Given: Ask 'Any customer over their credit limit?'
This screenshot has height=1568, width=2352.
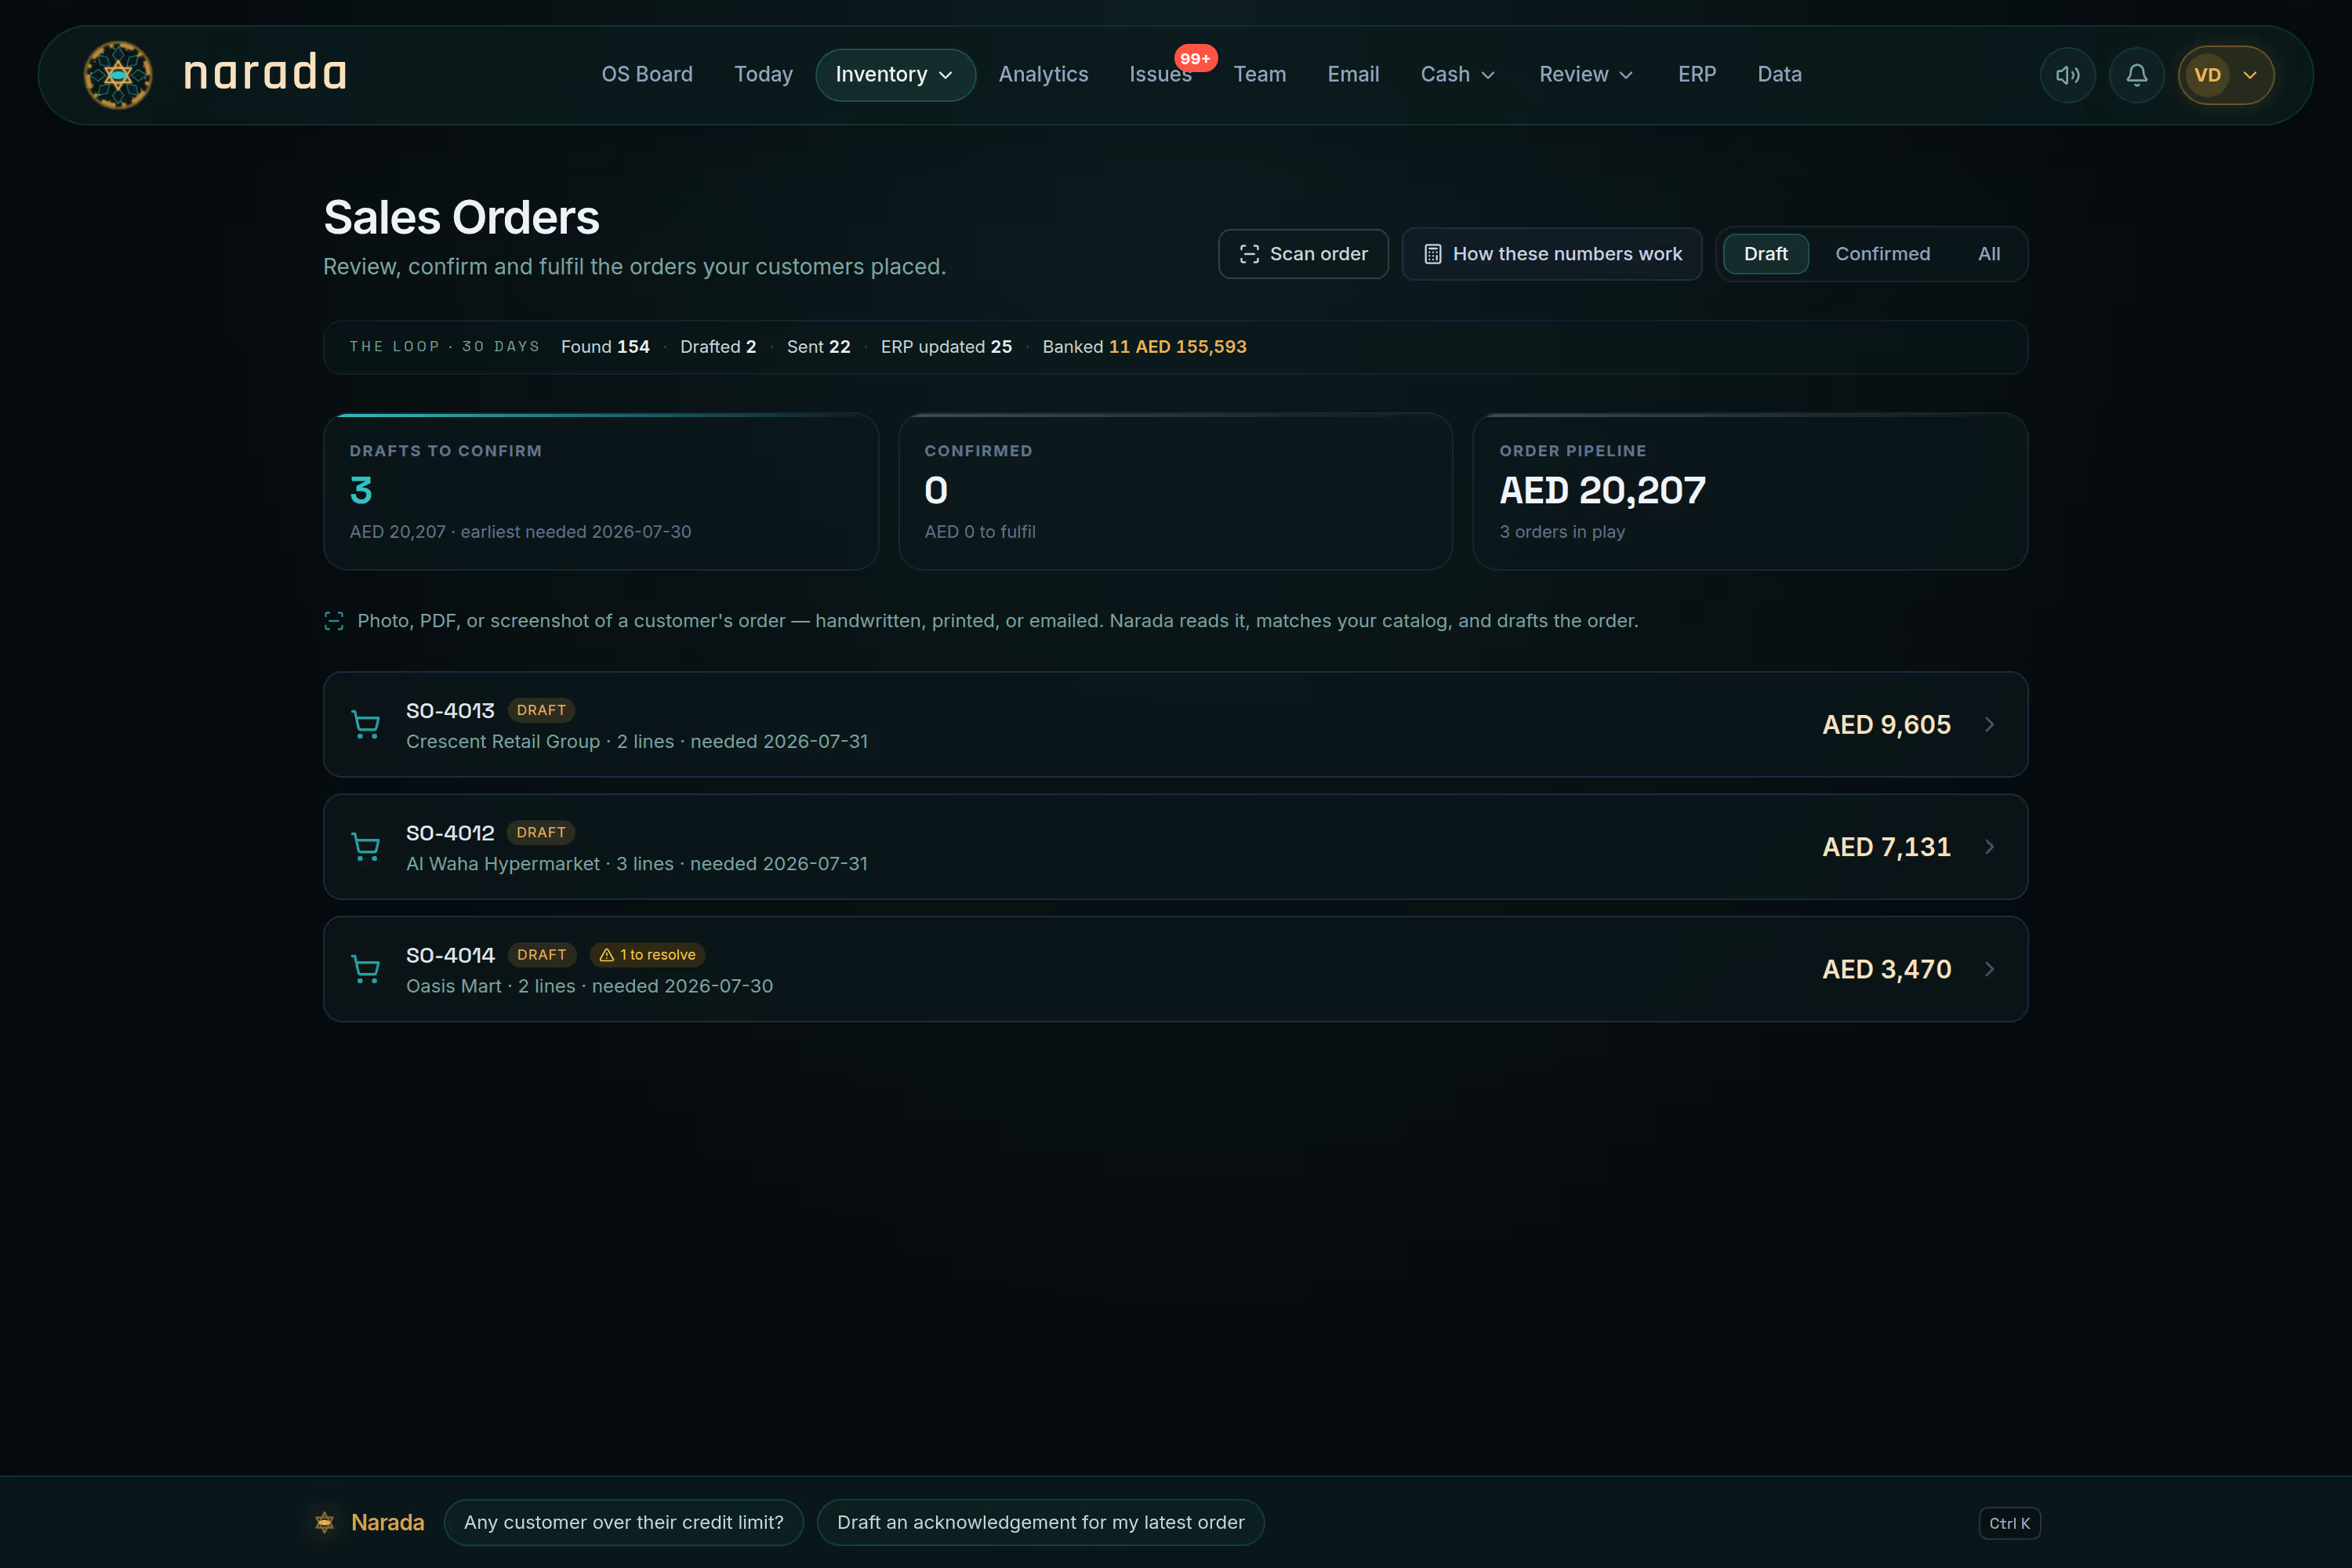Looking at the screenshot, I should pyautogui.click(x=623, y=1522).
